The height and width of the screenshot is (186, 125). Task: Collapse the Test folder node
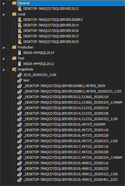click(x=3, y=59)
